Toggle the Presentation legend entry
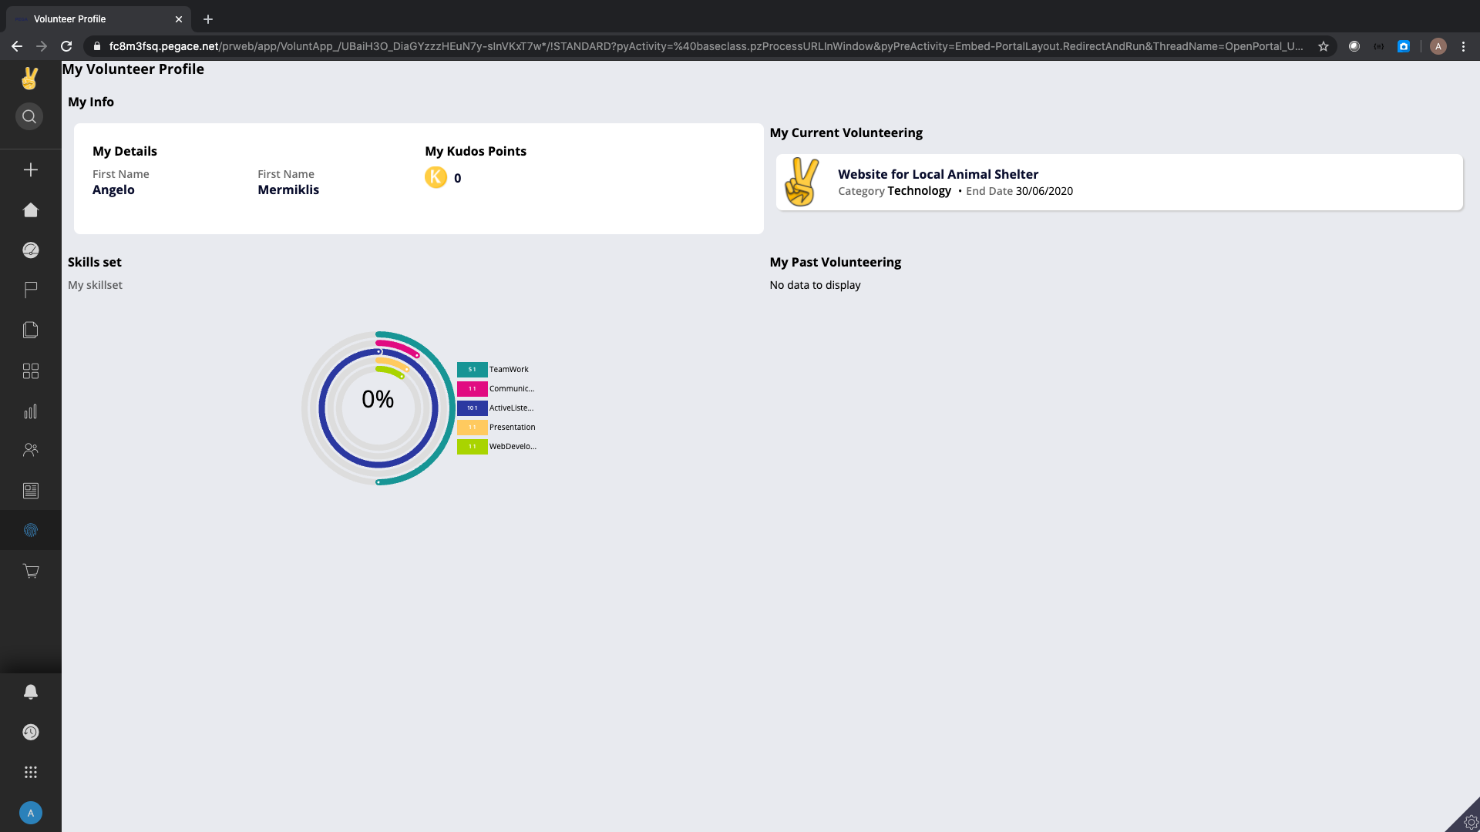This screenshot has width=1480, height=832. point(512,428)
